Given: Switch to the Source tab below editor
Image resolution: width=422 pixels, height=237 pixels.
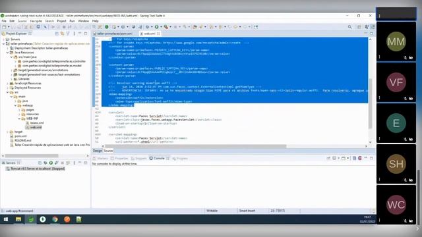Looking at the screenshot, I should pyautogui.click(x=108, y=151).
